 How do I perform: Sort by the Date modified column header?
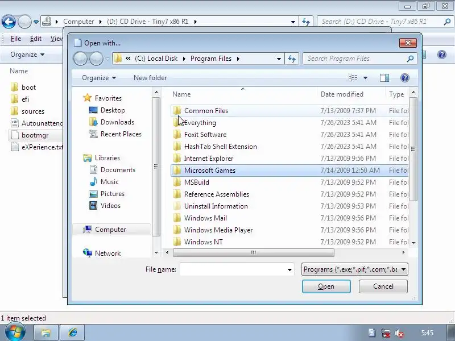342,94
